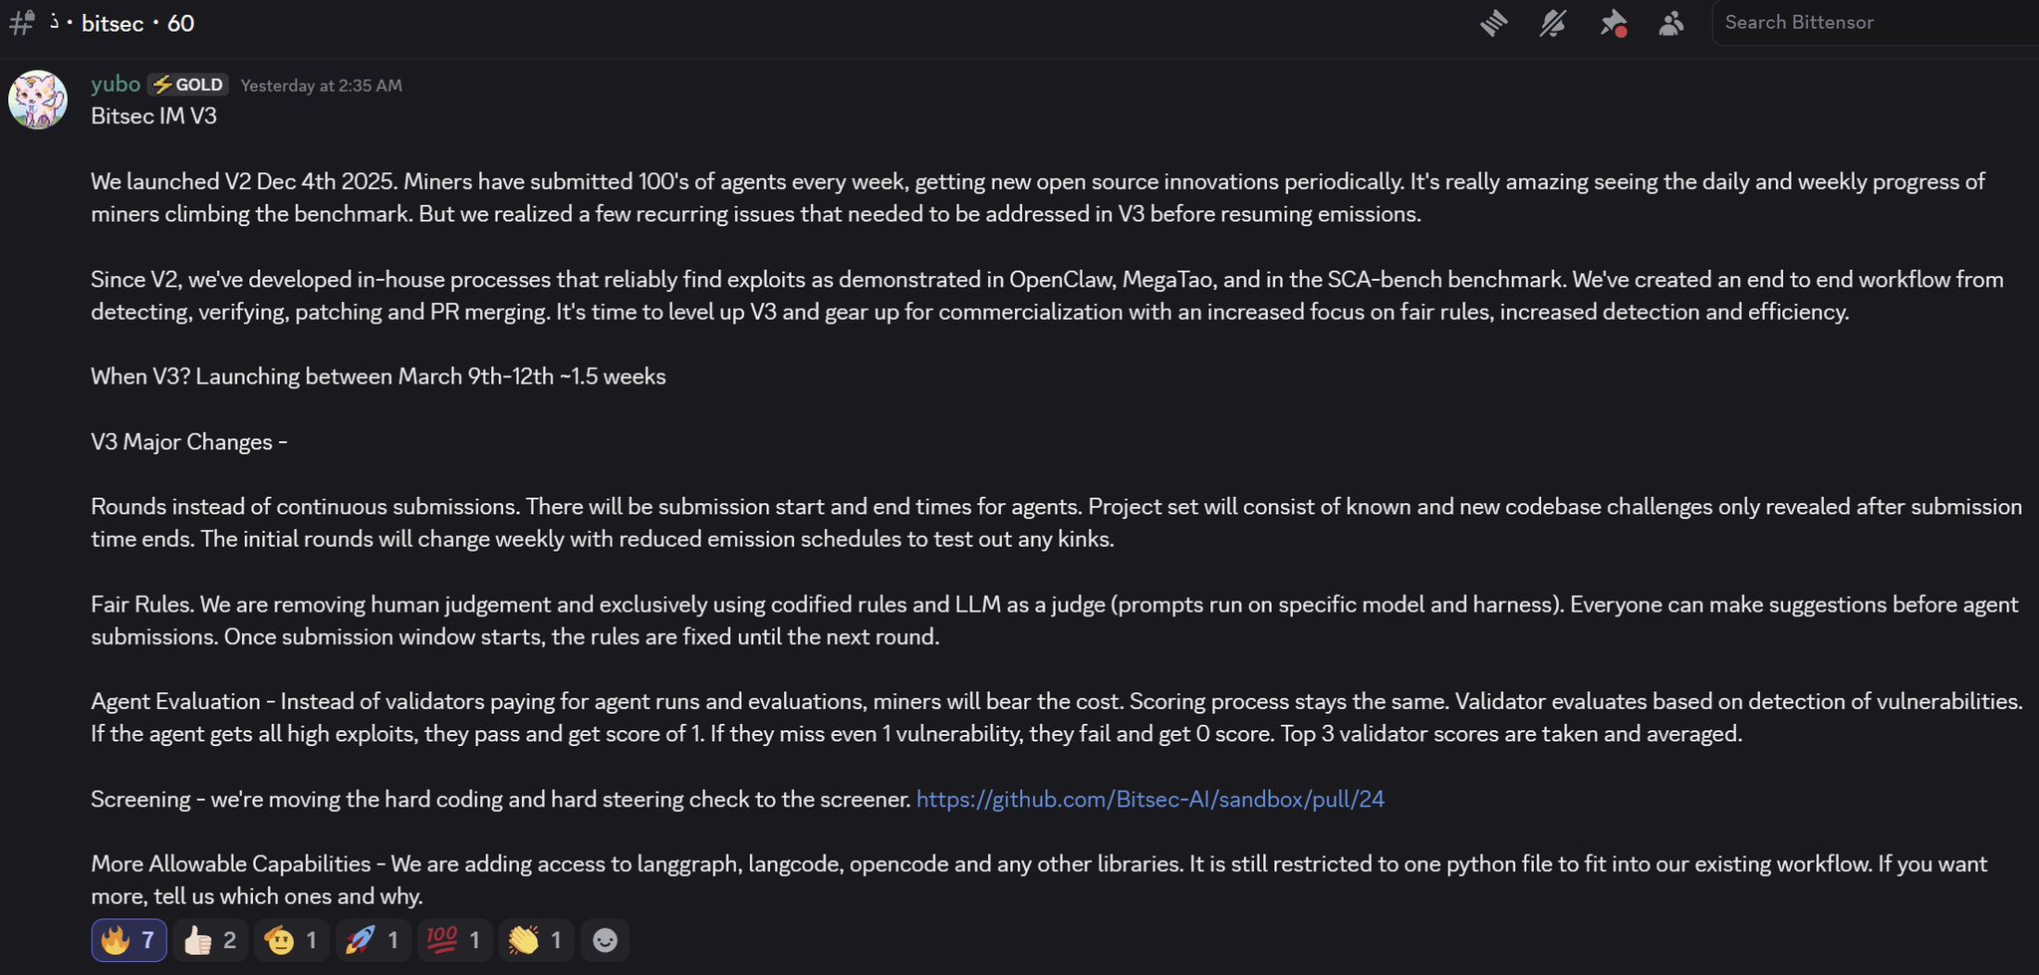The width and height of the screenshot is (2039, 975).
Task: Open the add reaction emoji picker
Action: pos(605,940)
